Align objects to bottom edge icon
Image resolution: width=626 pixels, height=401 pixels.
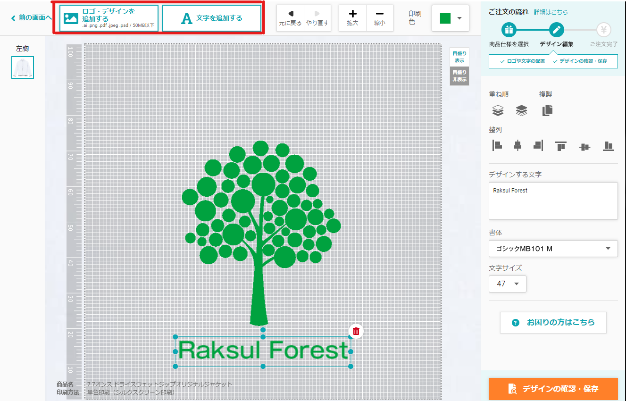pos(609,146)
